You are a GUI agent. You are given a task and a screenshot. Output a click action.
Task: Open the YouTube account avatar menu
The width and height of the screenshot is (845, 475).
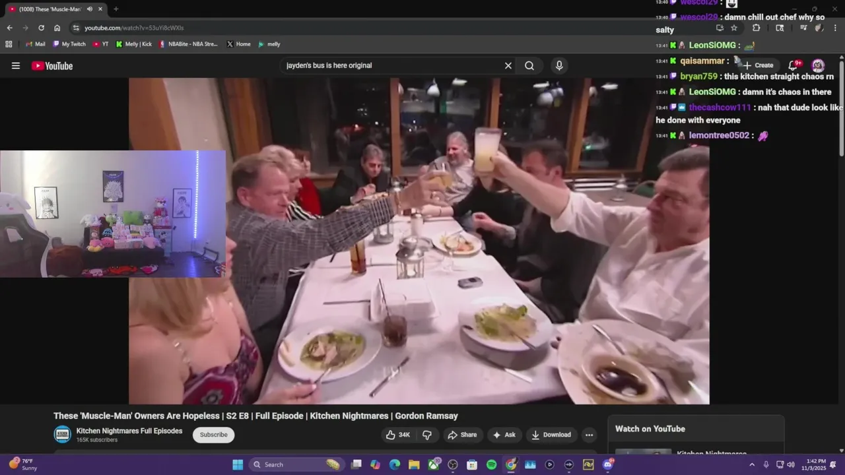click(818, 65)
